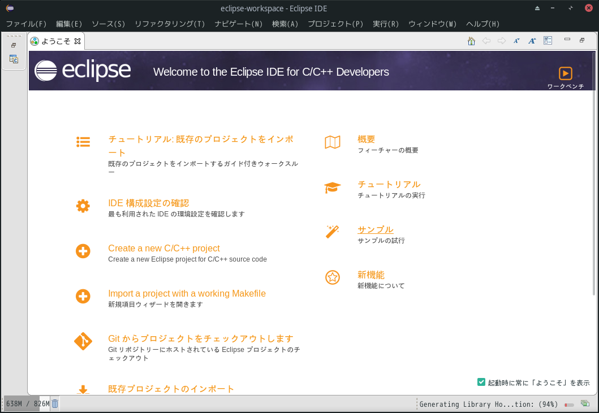Image resolution: width=599 pixels, height=413 pixels.
Task: Click the plus icon for Makefile import
Action: coord(83,296)
